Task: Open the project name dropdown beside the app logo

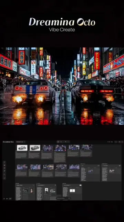Action: [21, 142]
